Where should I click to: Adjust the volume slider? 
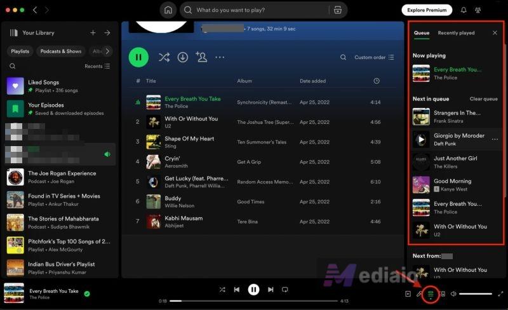[476, 293]
